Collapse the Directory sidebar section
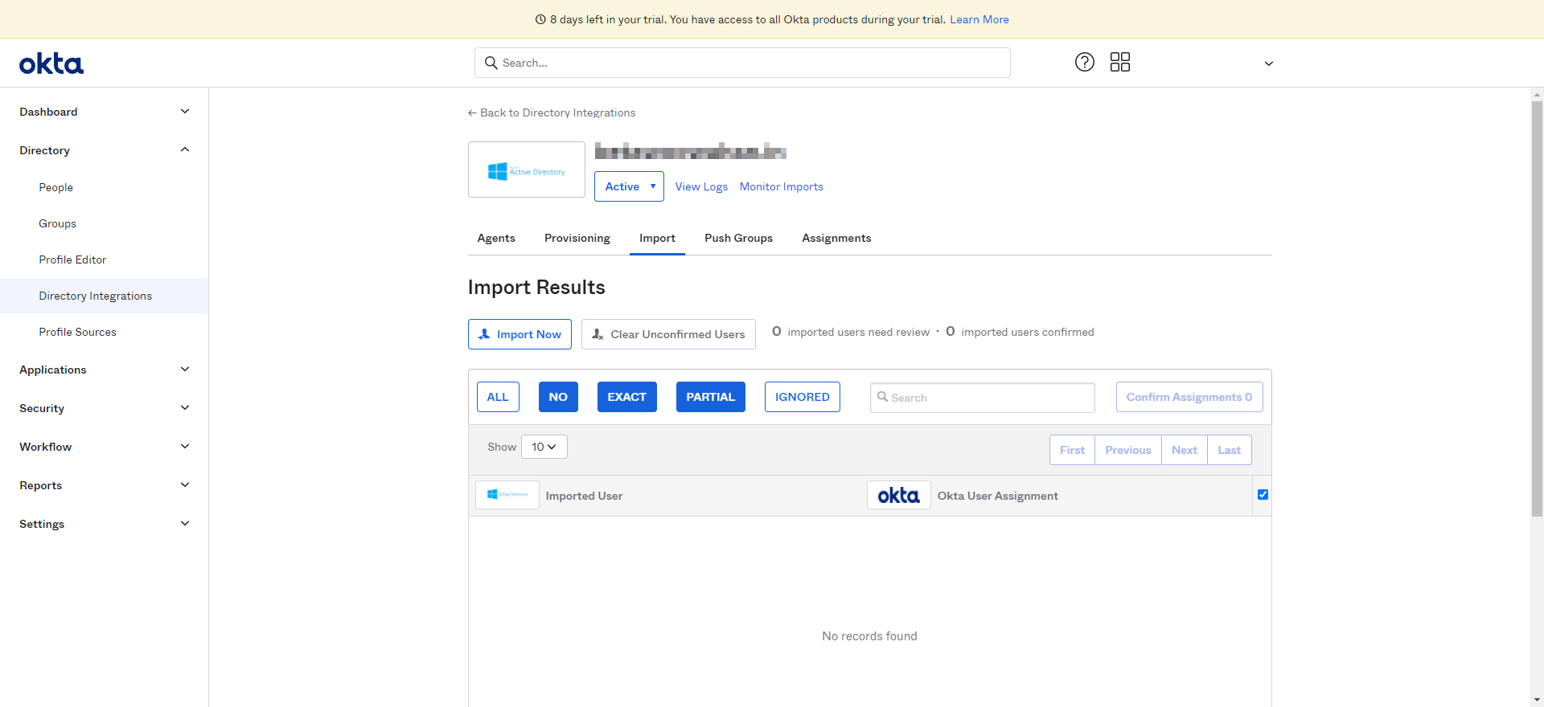Screen dimensions: 1544x707 [x=105, y=150]
